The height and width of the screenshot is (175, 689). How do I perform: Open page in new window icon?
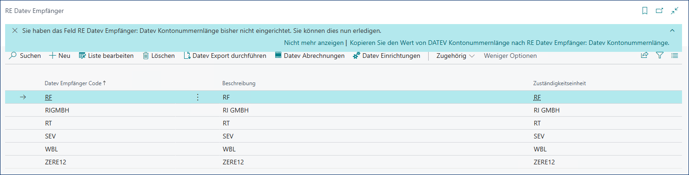(x=659, y=11)
